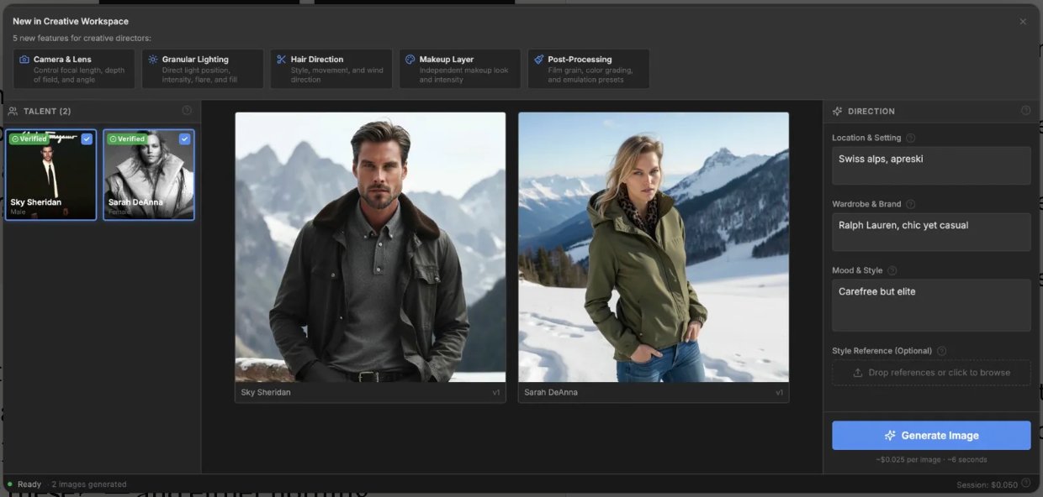Image resolution: width=1043 pixels, height=497 pixels.
Task: Click the Verified badge on Sky Sheridan
Action: coord(29,139)
